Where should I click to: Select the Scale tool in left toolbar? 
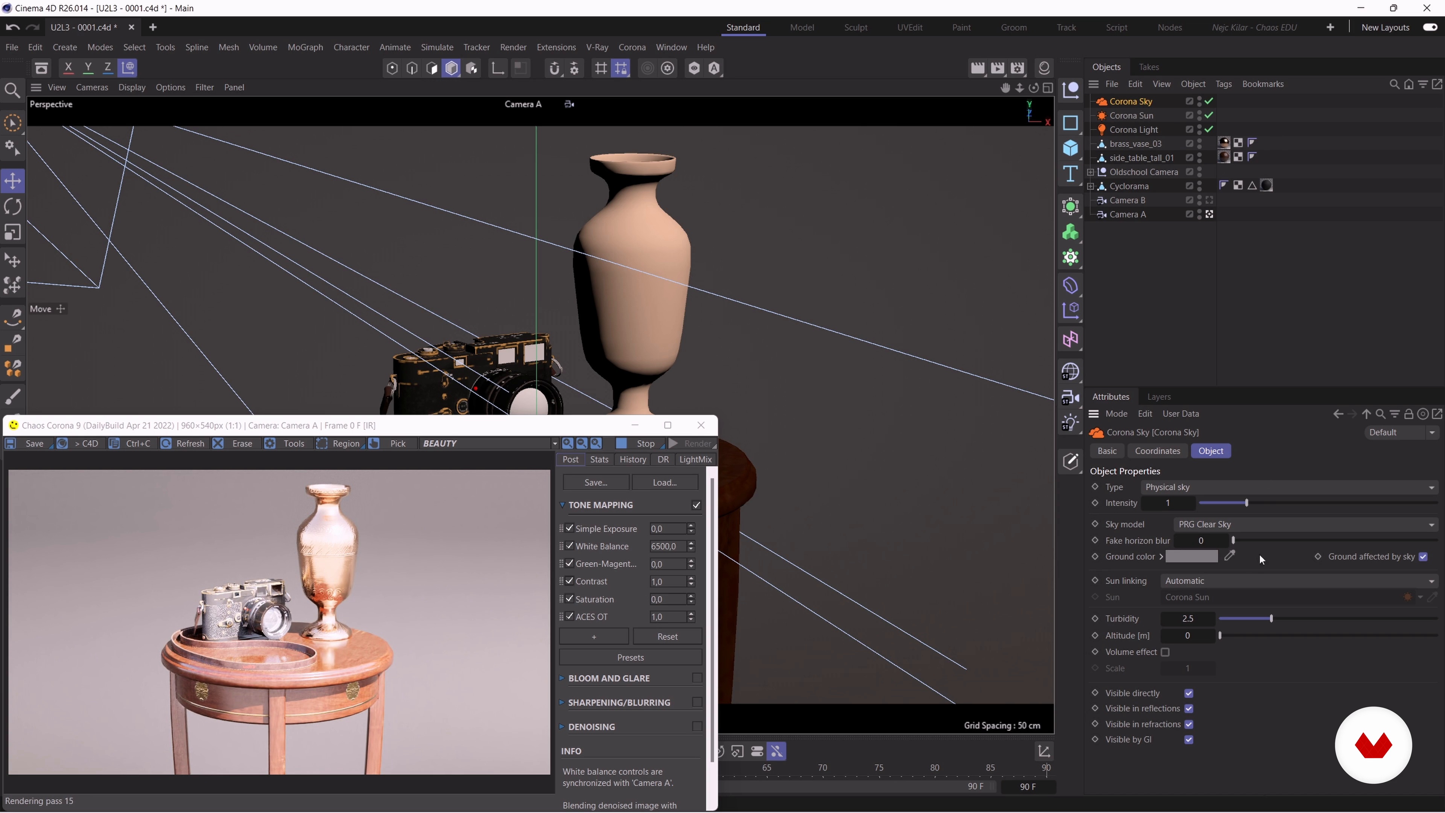(12, 232)
